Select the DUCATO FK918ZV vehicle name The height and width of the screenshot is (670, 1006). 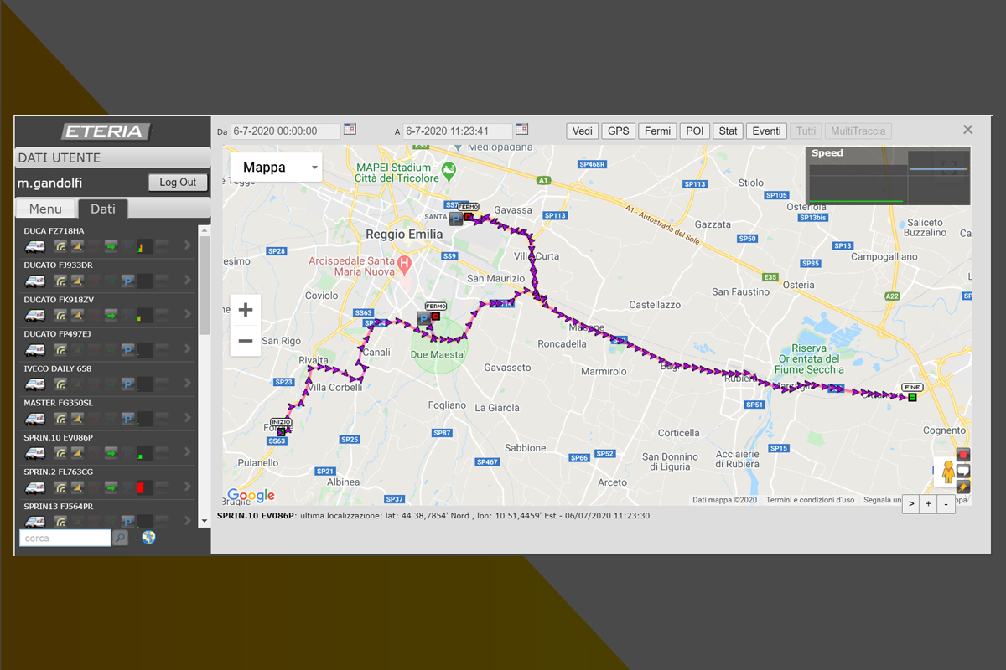click(x=59, y=299)
